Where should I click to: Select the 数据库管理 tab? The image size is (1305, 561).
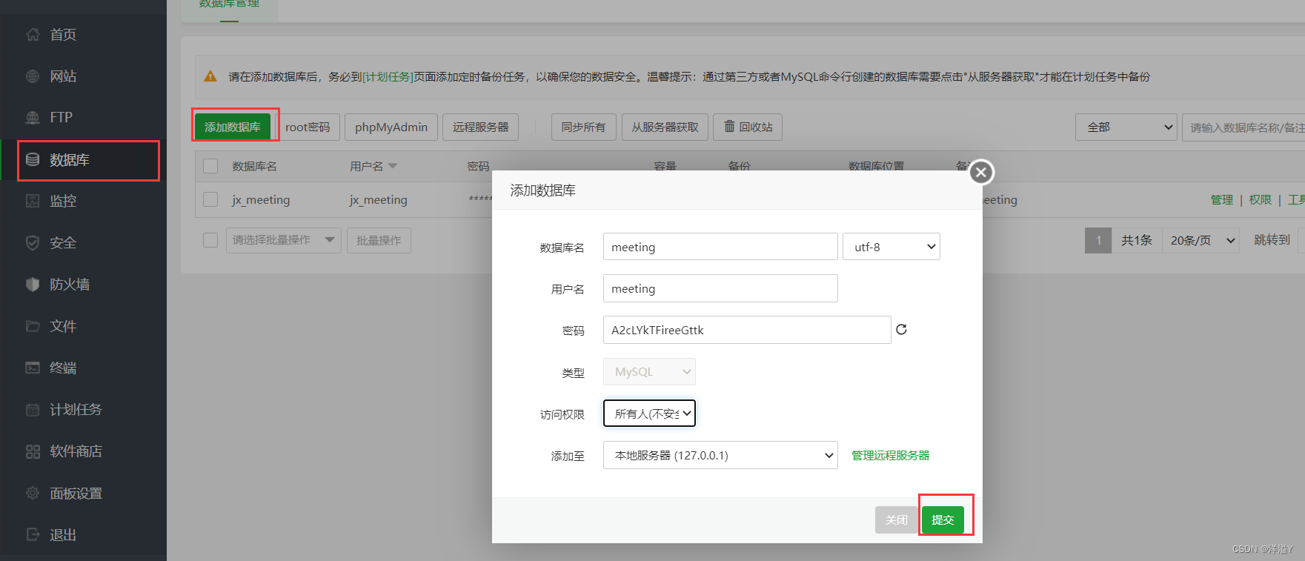pyautogui.click(x=229, y=6)
